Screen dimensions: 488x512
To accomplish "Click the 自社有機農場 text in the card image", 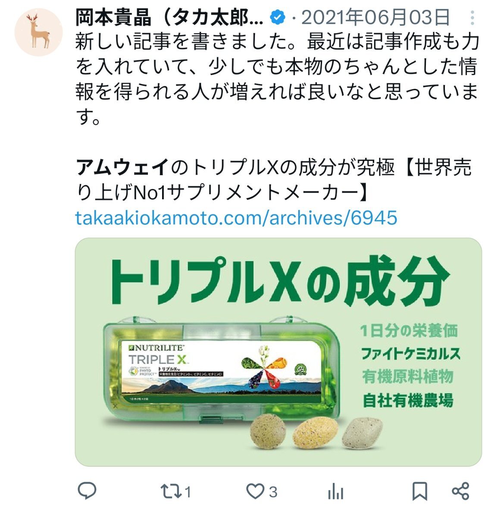I will click(x=408, y=401).
